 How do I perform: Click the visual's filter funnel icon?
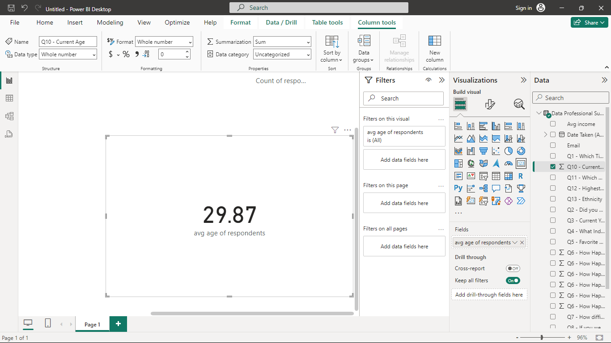(335, 130)
